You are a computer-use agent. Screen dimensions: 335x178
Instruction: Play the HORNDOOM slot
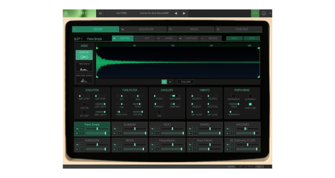pos(78,149)
